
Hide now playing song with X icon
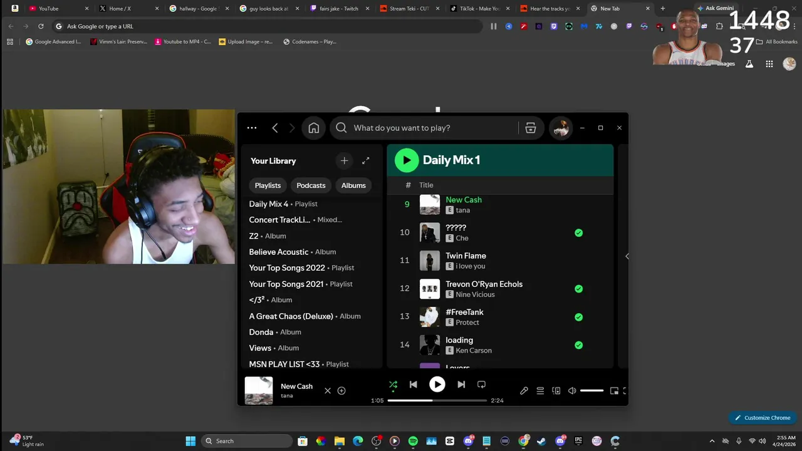[327, 391]
